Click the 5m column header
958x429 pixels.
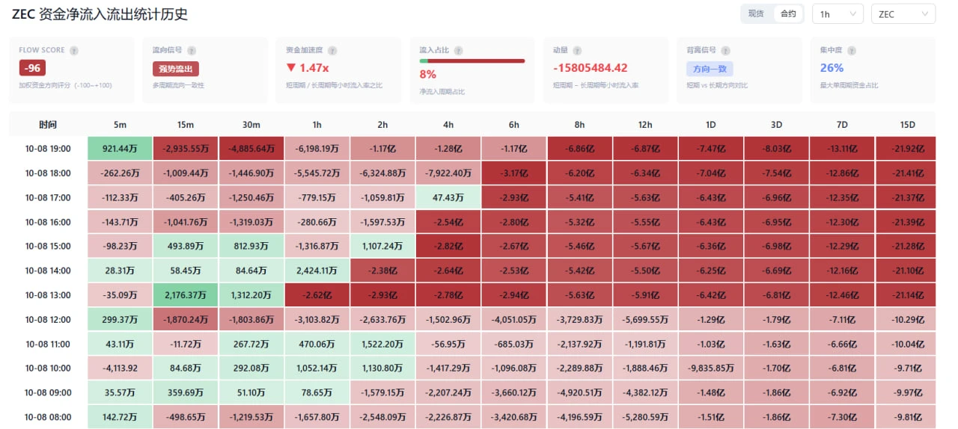[120, 124]
